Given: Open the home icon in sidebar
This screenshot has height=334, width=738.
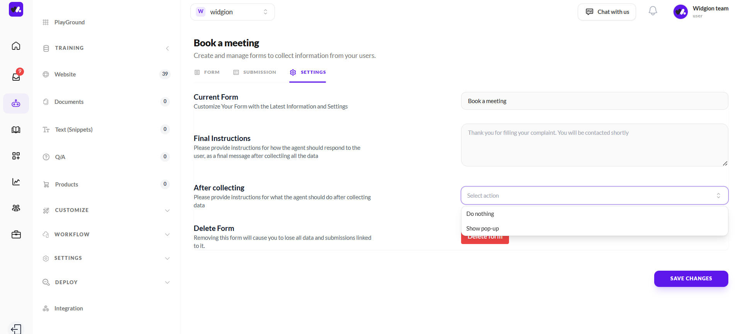Looking at the screenshot, I should 16,46.
